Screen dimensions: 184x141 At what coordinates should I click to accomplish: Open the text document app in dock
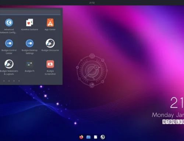96,137
